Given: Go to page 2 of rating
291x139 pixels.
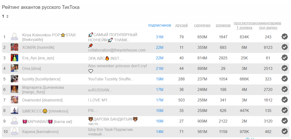Looking at the screenshot, I should coord(7,16).
